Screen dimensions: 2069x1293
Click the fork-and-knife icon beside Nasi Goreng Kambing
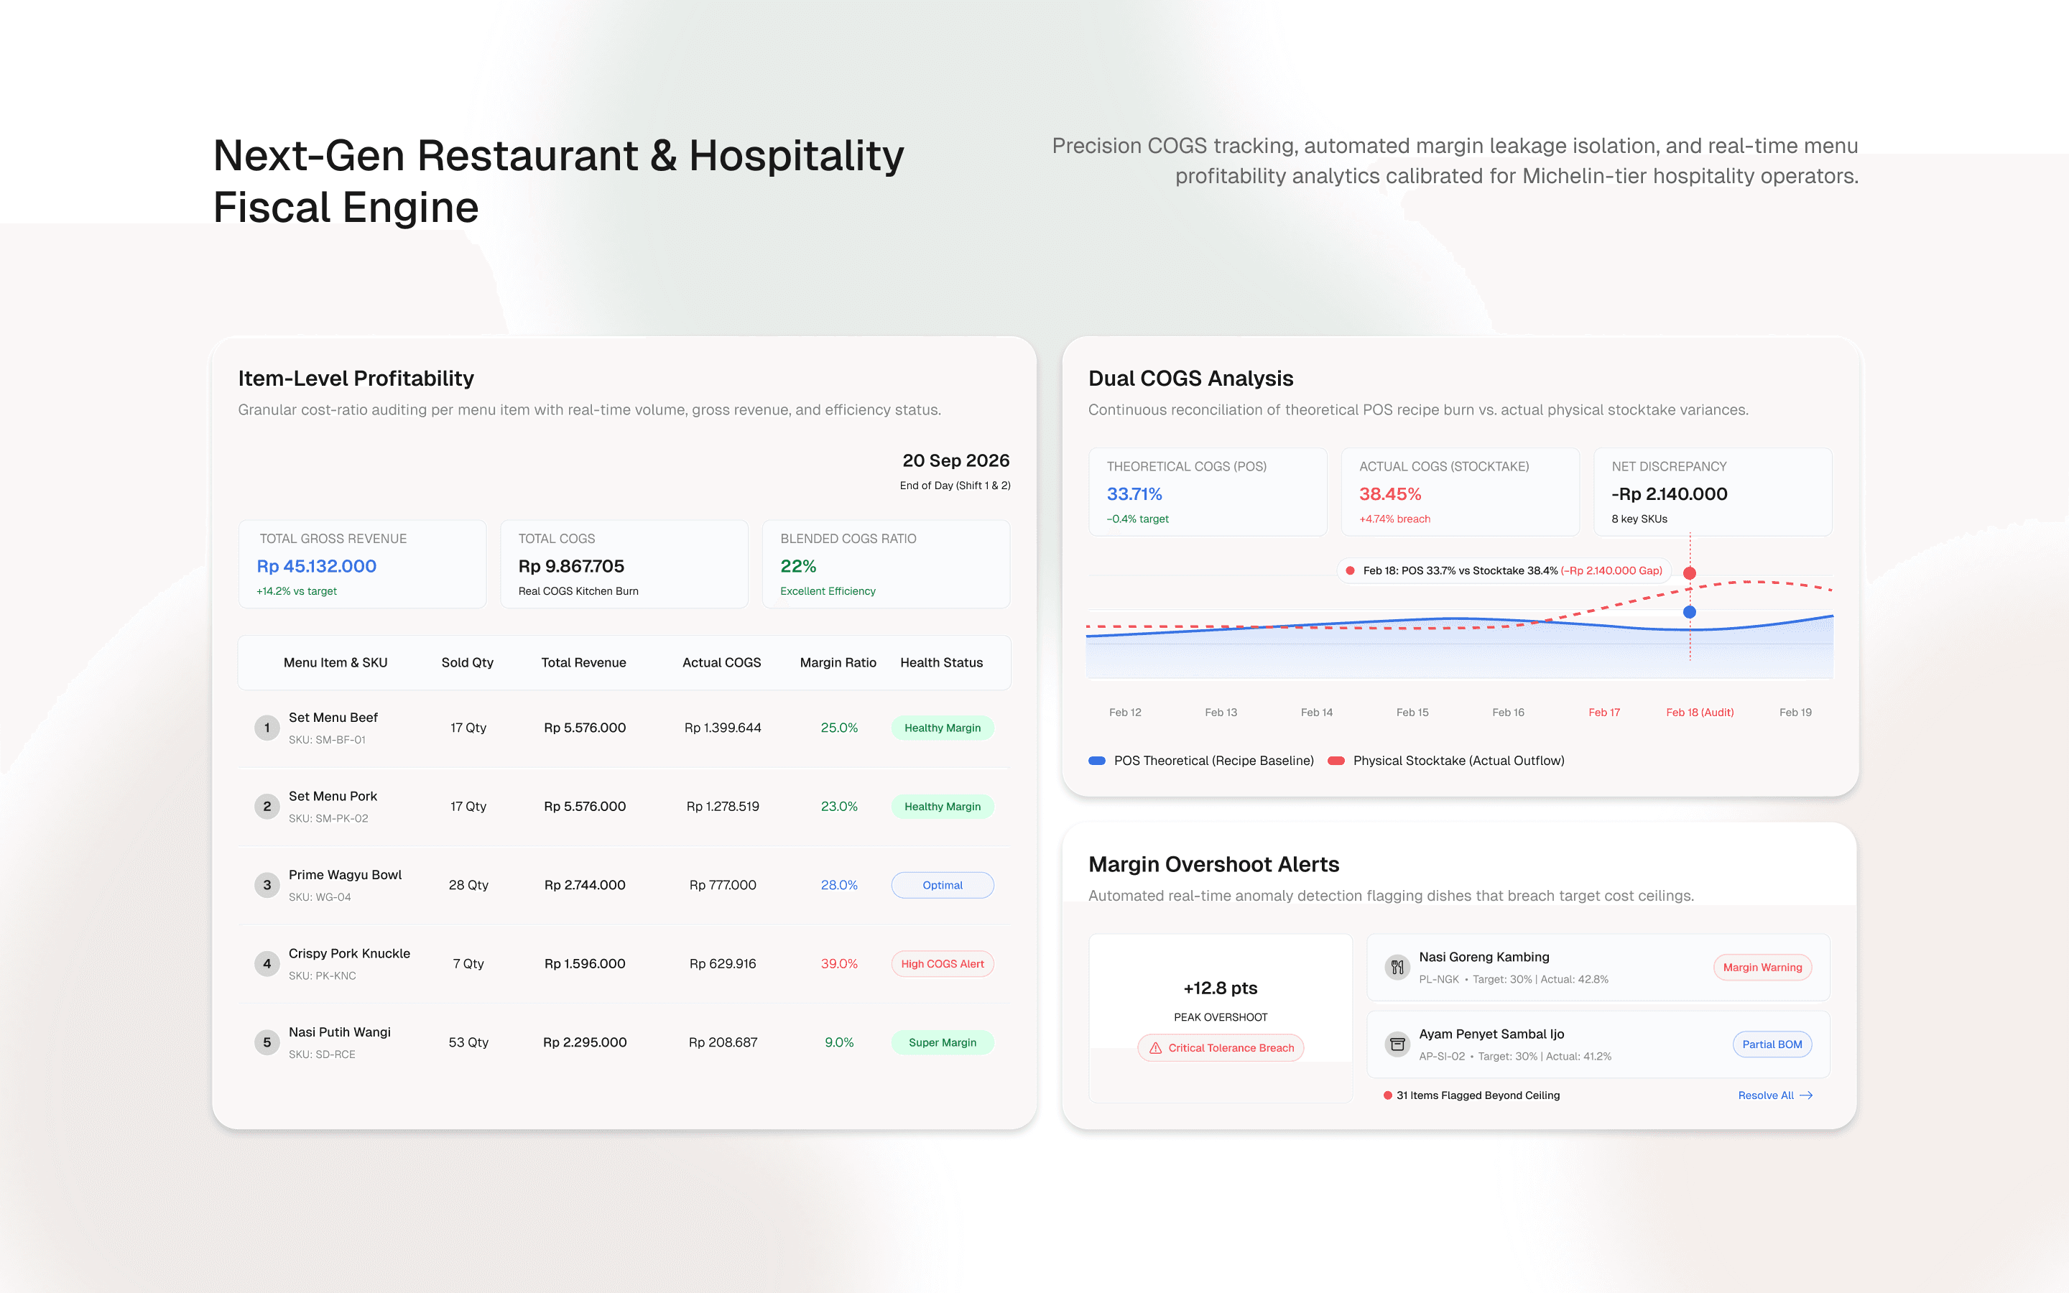point(1397,967)
